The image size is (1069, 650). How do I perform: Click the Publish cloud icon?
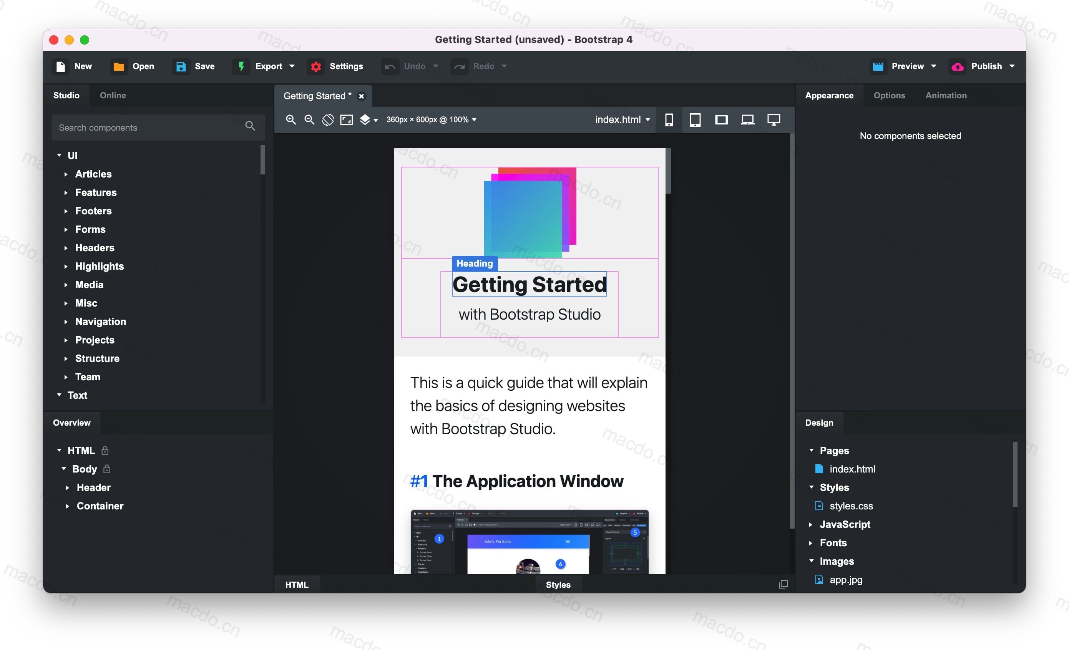pos(958,66)
